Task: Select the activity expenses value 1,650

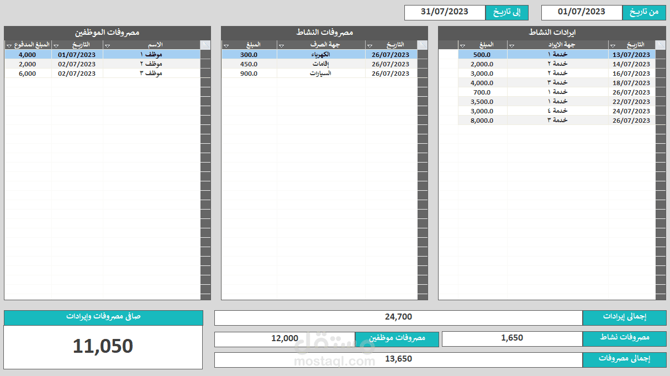Action: pyautogui.click(x=512, y=339)
